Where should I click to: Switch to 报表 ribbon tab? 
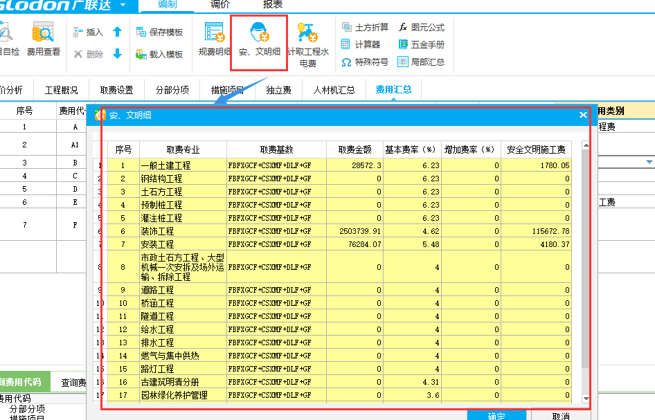[273, 5]
